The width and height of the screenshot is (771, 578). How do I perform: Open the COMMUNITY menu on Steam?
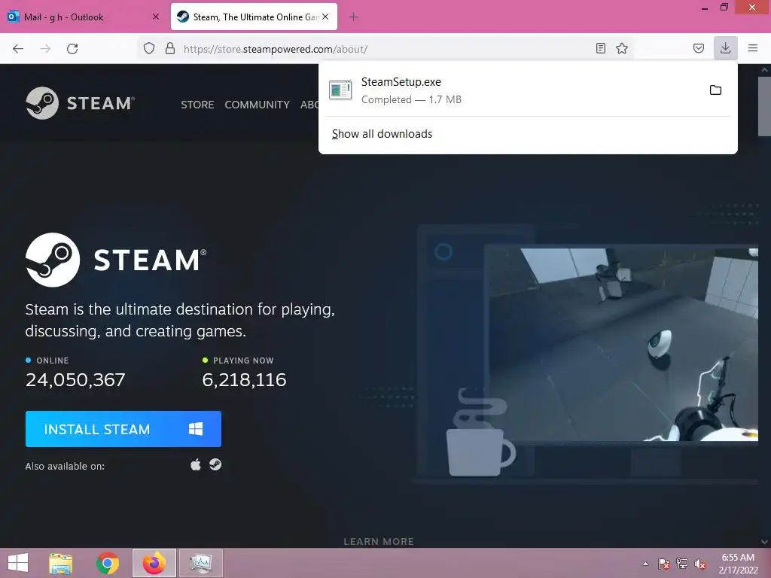click(258, 105)
